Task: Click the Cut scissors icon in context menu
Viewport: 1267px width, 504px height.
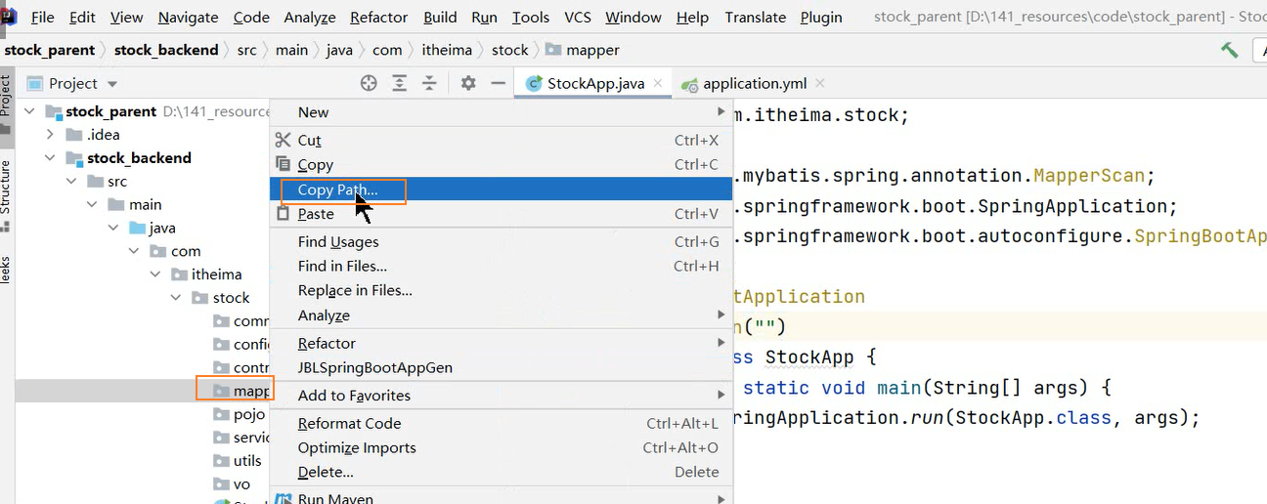Action: coord(284,140)
